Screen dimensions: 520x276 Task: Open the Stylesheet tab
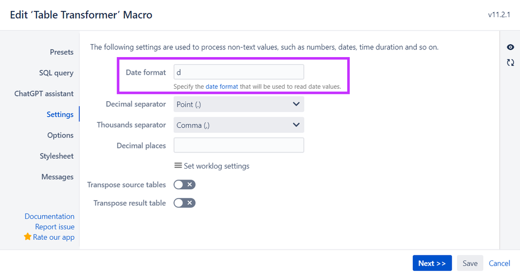pyautogui.click(x=57, y=156)
